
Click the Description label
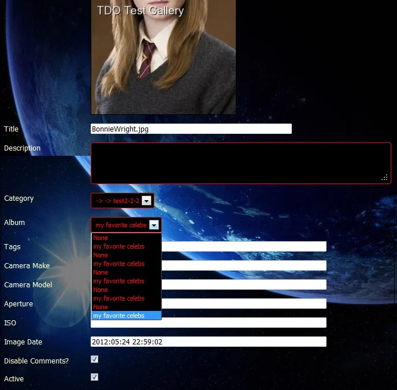pyautogui.click(x=23, y=148)
